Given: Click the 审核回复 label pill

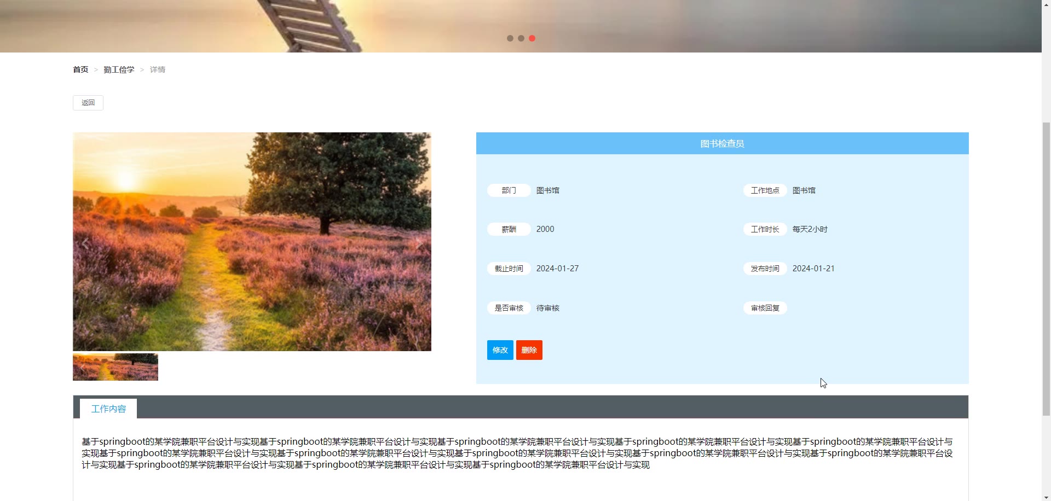Looking at the screenshot, I should [x=765, y=308].
